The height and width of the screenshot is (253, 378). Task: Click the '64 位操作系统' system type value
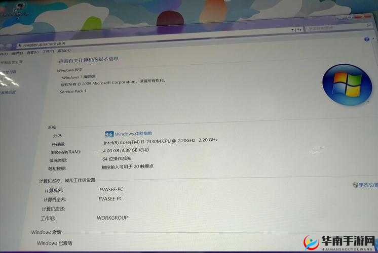pyautogui.click(x=117, y=159)
